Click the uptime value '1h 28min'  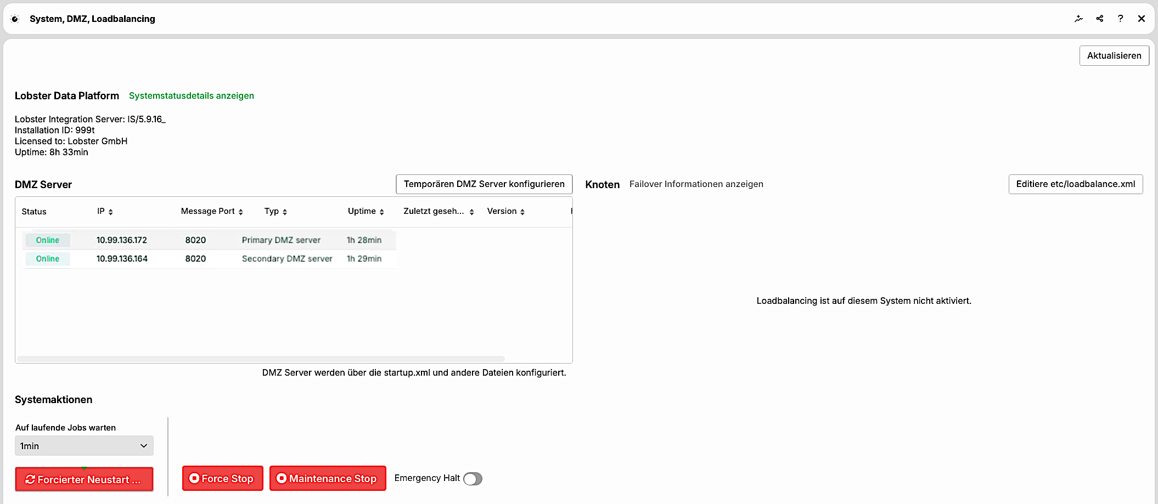pos(364,240)
